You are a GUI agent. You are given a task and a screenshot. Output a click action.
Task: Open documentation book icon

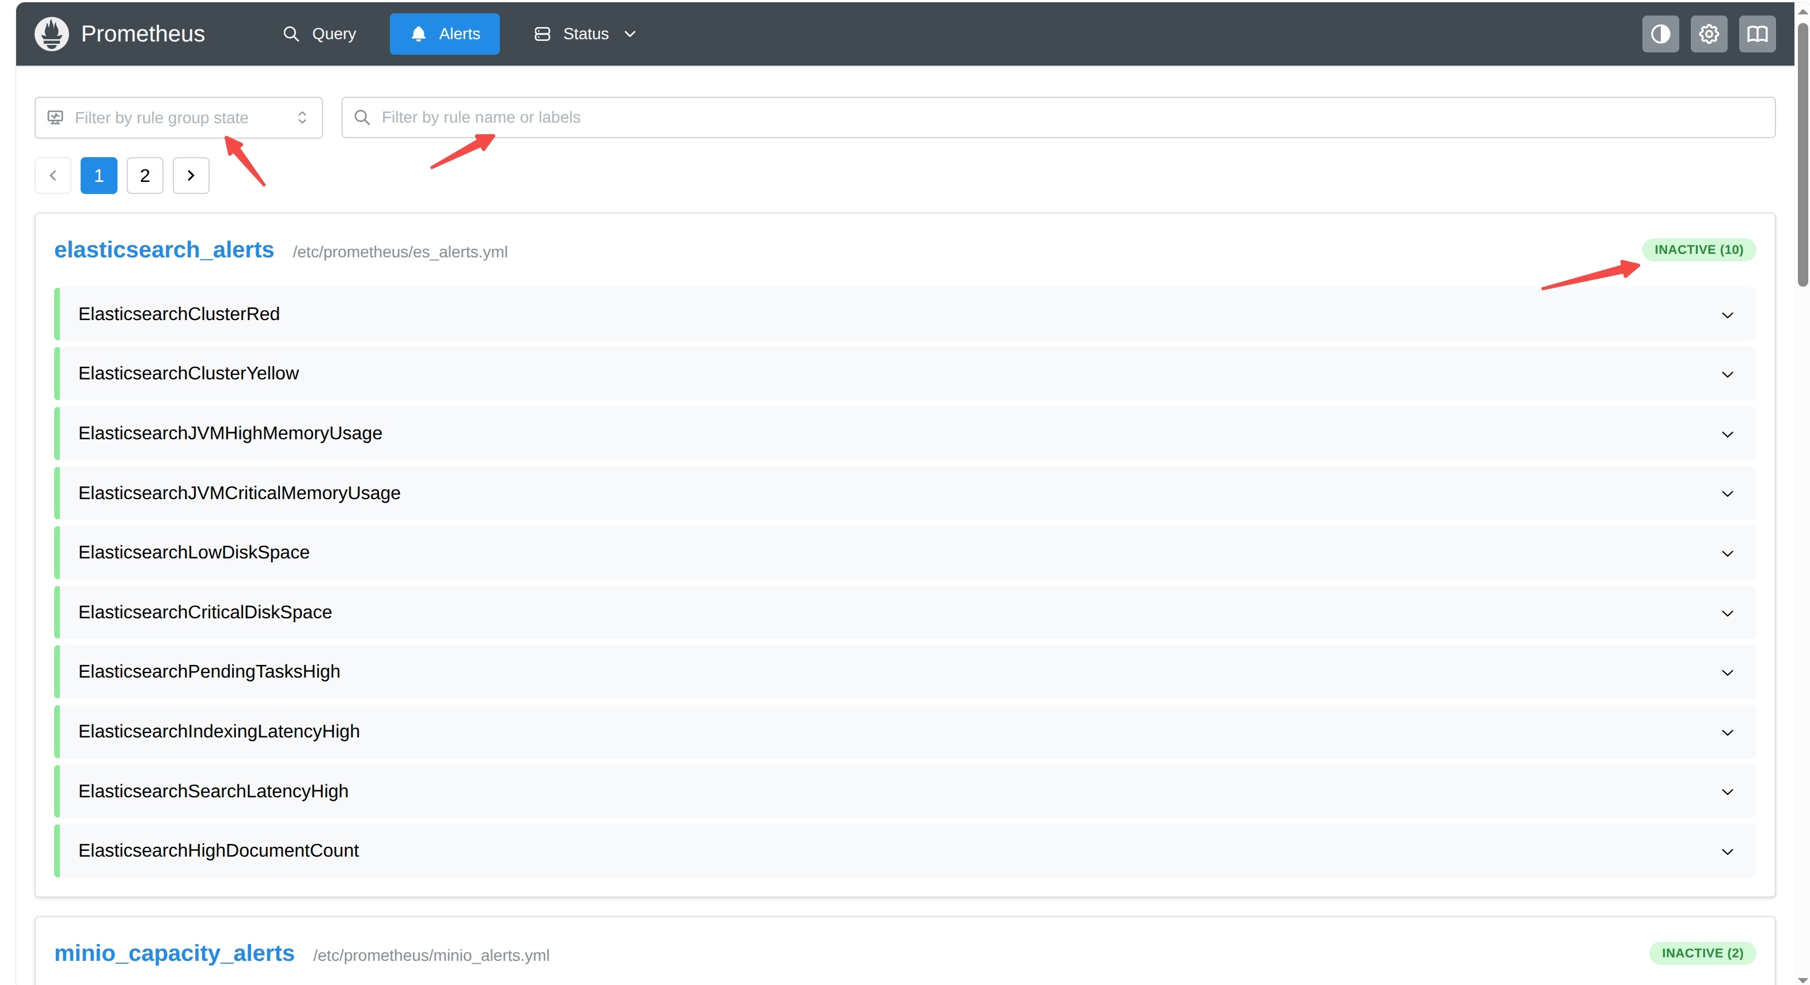1756,34
